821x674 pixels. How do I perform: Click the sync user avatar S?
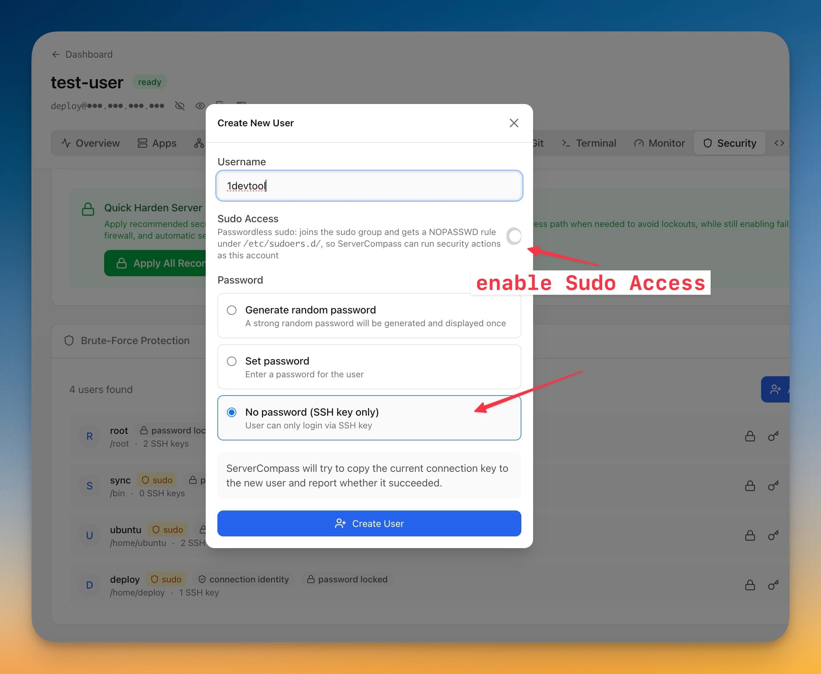pyautogui.click(x=90, y=486)
